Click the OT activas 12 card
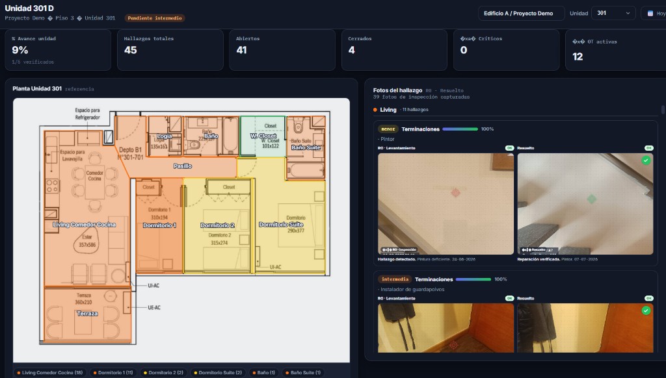 tap(615, 49)
